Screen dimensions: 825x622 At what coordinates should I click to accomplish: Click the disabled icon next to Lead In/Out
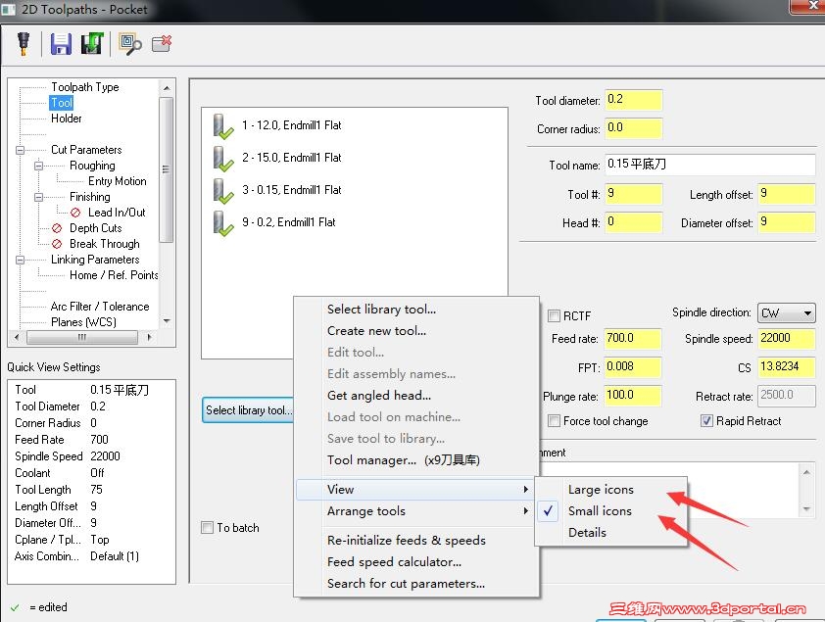click(x=75, y=213)
